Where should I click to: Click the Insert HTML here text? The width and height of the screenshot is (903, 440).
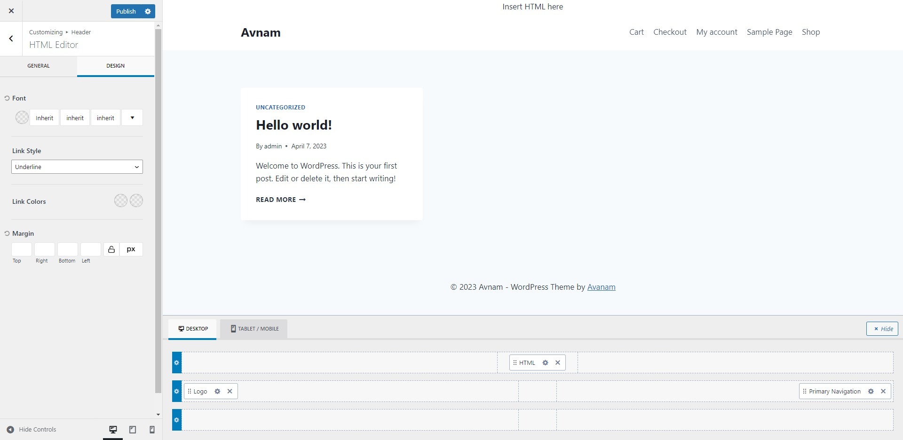click(532, 7)
